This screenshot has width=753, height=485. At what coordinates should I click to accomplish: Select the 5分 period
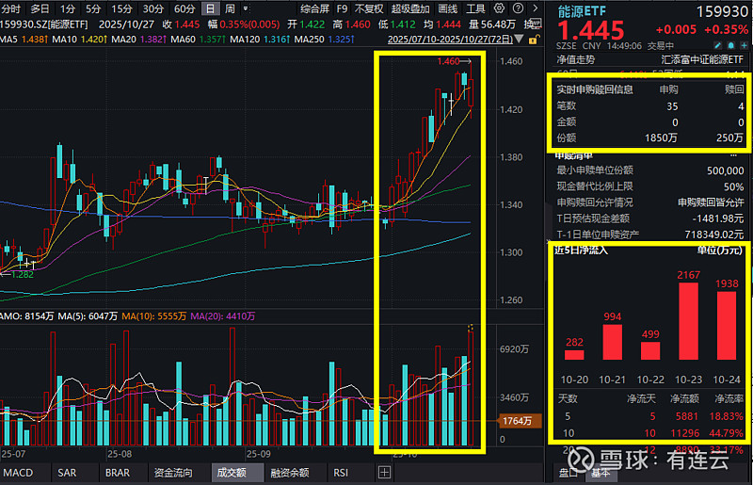(93, 8)
